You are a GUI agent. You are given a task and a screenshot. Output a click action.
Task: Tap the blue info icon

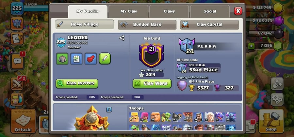pyautogui.click(x=109, y=110)
